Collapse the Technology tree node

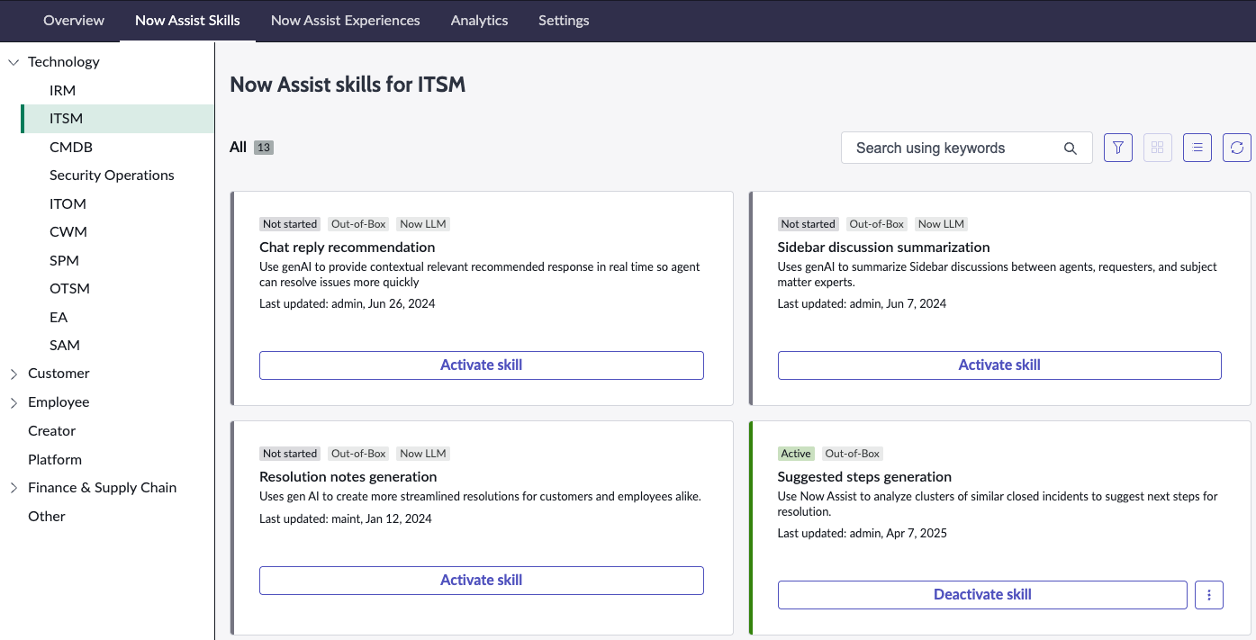[x=14, y=62]
